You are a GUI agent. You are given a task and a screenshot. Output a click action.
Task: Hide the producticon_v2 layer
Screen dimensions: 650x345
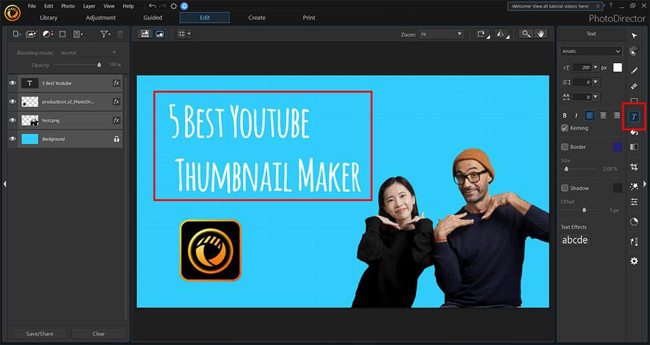pos(12,102)
